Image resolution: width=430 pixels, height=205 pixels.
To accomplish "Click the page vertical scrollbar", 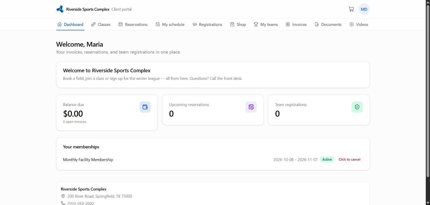I will [428, 91].
